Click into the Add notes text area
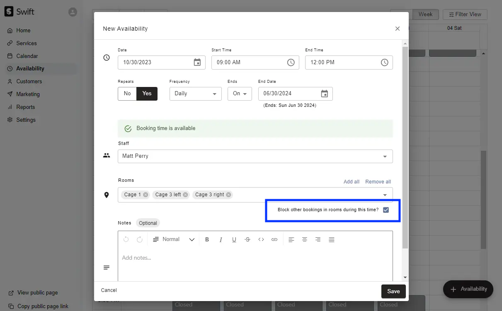Screen dimensions: 502x311 click(255, 261)
